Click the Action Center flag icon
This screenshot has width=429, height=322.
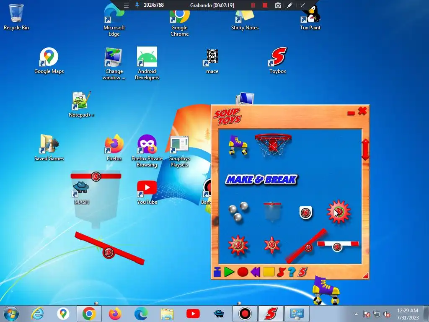tap(366, 314)
